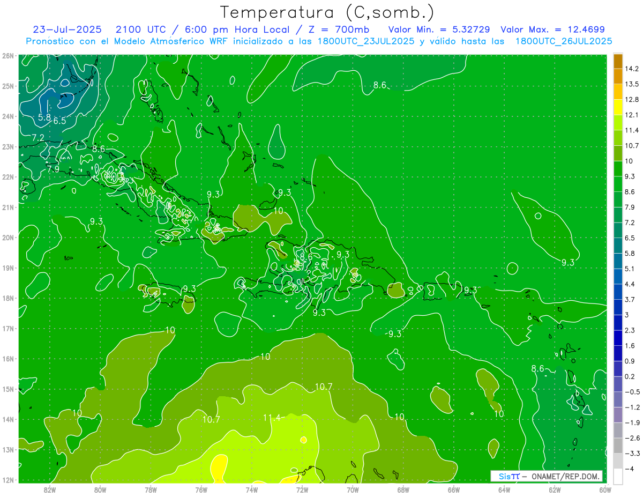Click the '12.1' colorbar tick label
Viewport: 643px width, 497px height.
[x=632, y=115]
